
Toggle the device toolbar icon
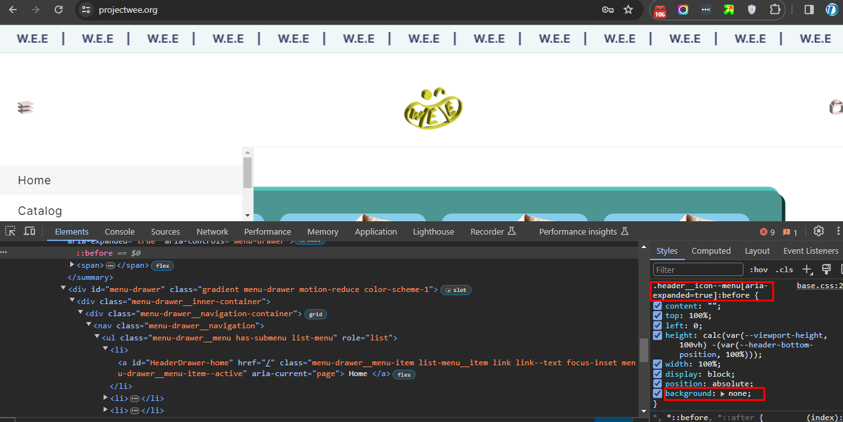(29, 231)
